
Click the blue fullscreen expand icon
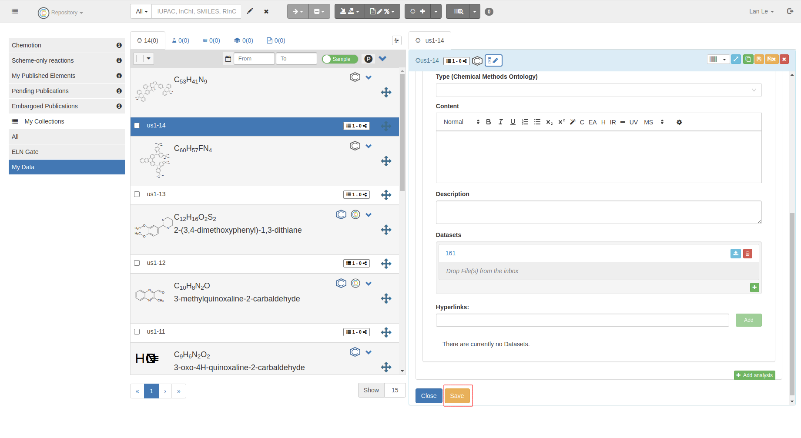point(736,60)
